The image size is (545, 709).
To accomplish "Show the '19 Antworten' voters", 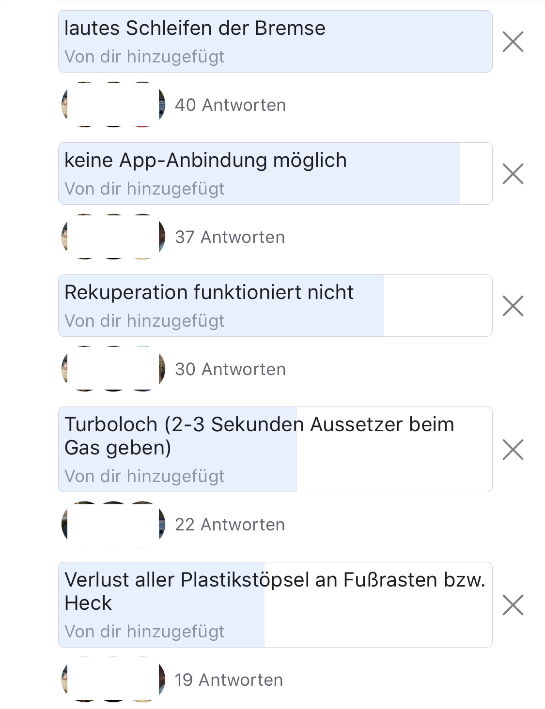I will [229, 680].
